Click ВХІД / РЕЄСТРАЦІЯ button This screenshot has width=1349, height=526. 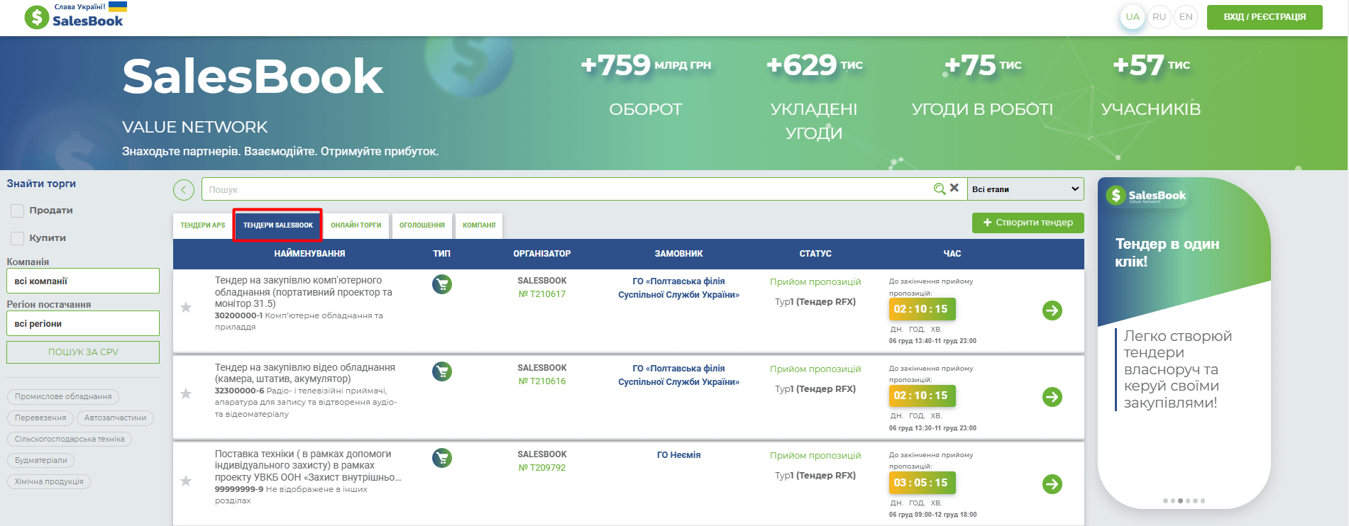[x=1265, y=17]
